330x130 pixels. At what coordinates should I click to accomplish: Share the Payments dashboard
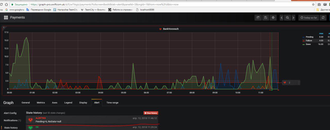tap(258, 18)
